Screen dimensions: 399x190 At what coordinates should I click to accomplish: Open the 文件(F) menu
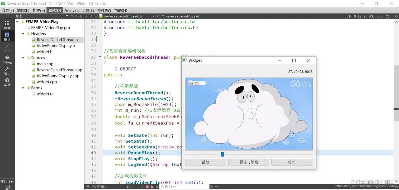pyautogui.click(x=8, y=10)
